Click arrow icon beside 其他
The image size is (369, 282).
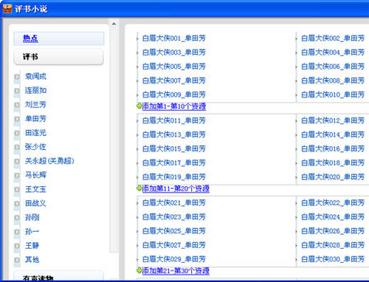point(17,260)
